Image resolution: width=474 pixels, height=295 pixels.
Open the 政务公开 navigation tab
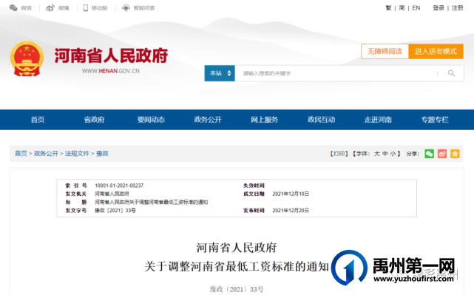tap(208, 119)
